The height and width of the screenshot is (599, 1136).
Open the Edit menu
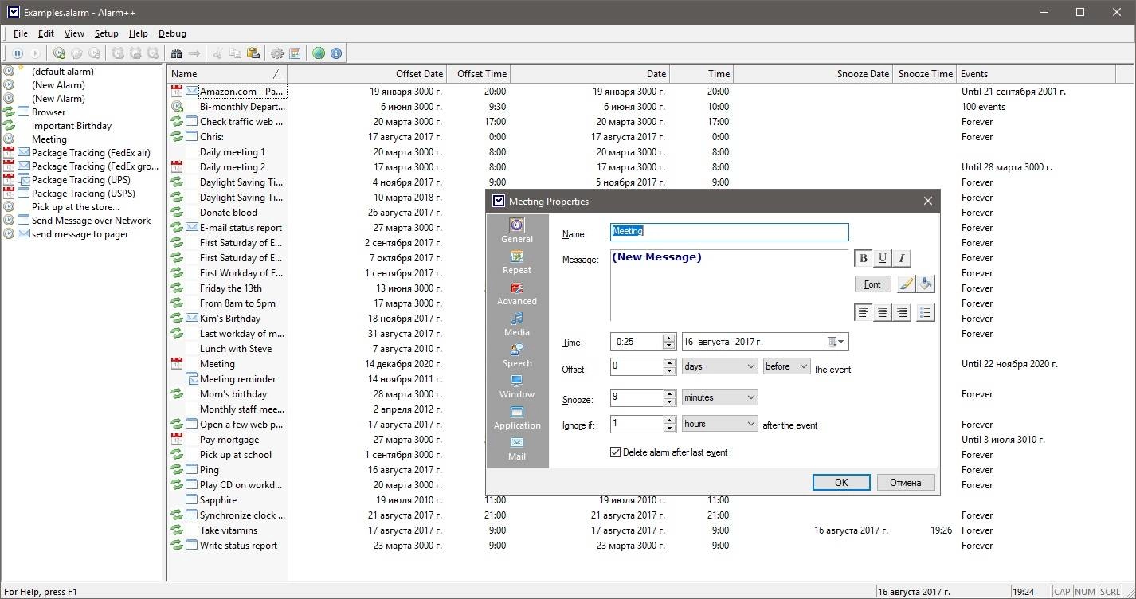(46, 33)
